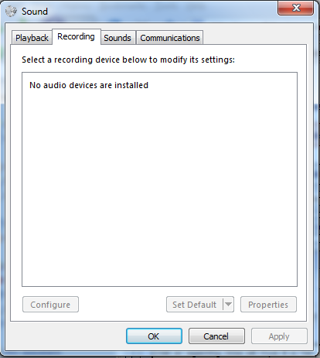320x358 pixels.
Task: Confirm with the OK button
Action: (154, 336)
